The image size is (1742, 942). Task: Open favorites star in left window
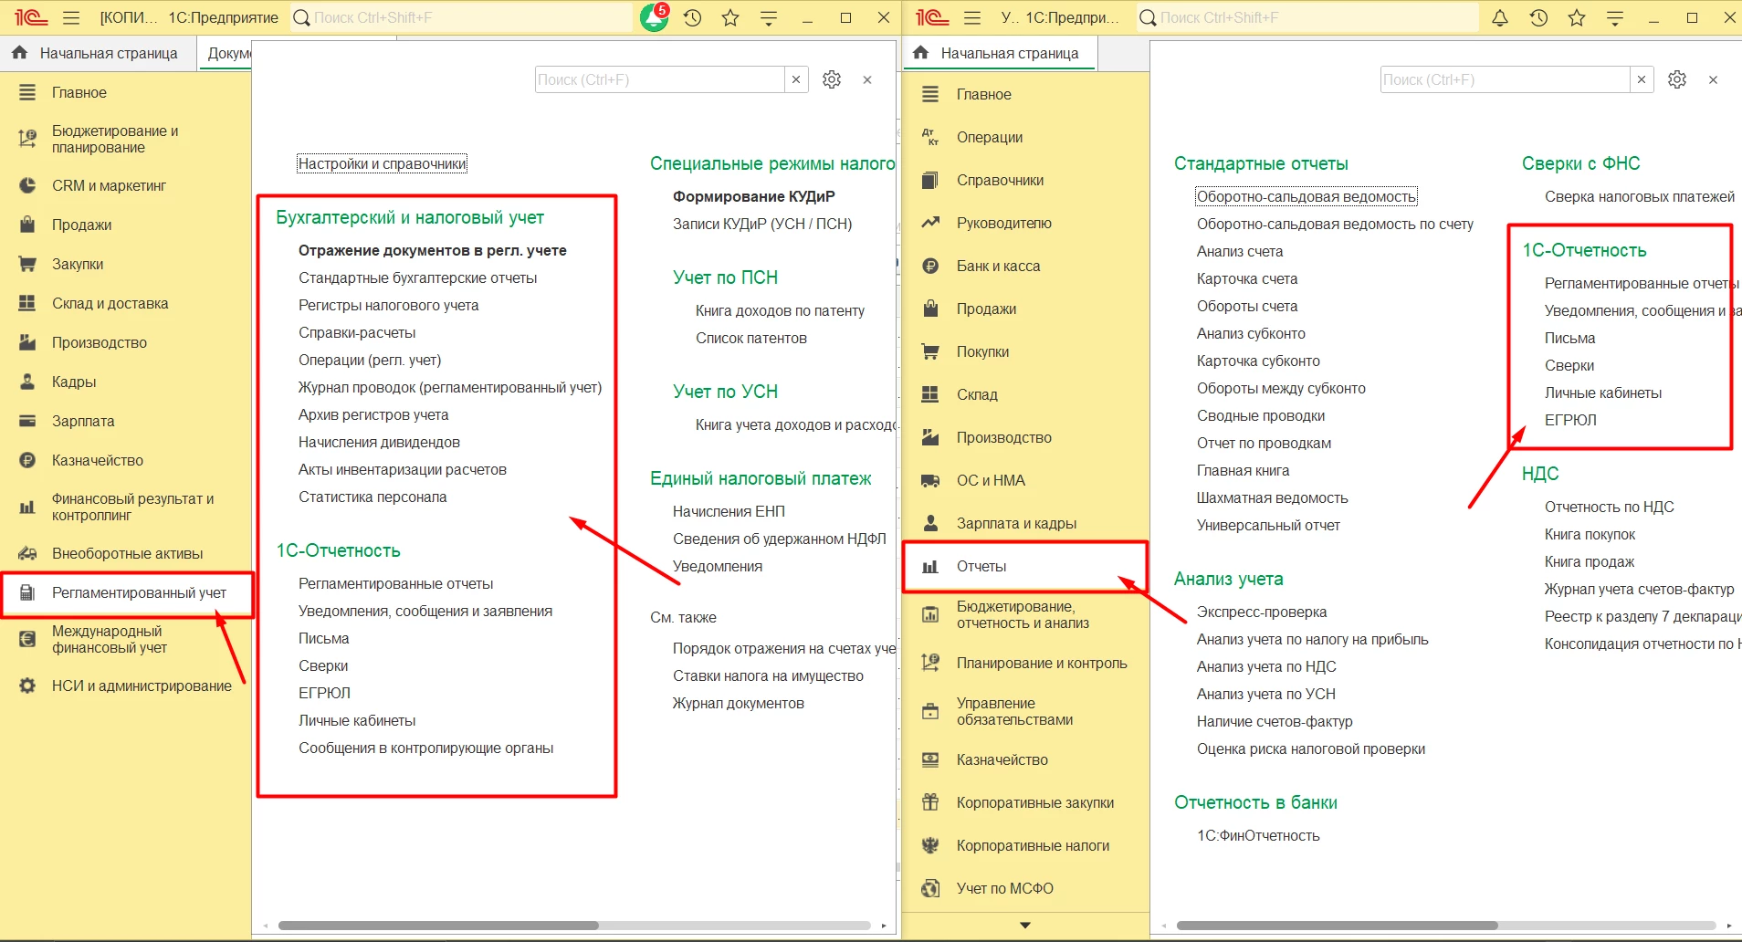730,17
